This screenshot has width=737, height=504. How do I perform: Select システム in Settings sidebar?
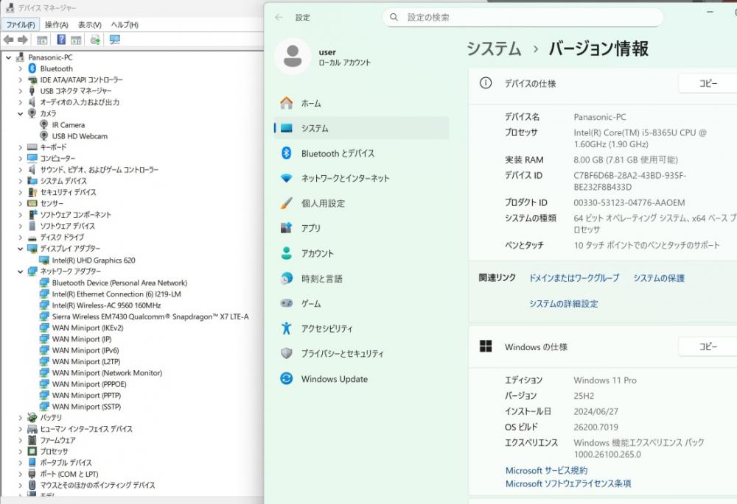pos(361,128)
